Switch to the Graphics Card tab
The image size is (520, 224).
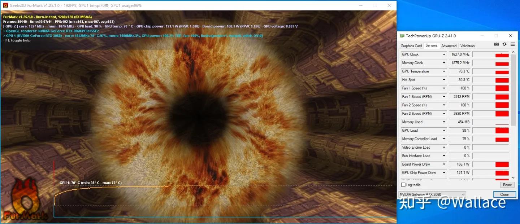tap(411, 46)
